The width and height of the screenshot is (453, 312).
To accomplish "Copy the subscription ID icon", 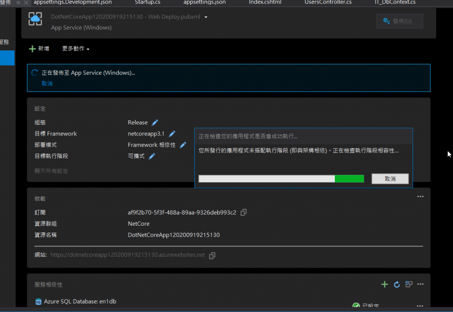I will (x=244, y=212).
